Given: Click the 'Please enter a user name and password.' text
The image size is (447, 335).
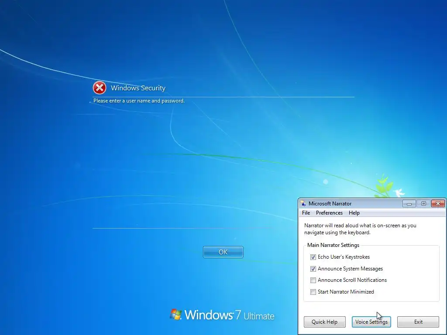Looking at the screenshot, I should click(x=139, y=101).
